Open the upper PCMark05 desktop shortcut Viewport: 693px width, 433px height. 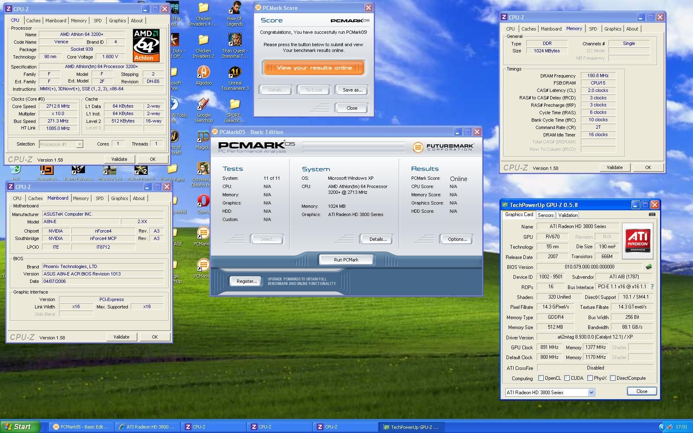[203, 236]
